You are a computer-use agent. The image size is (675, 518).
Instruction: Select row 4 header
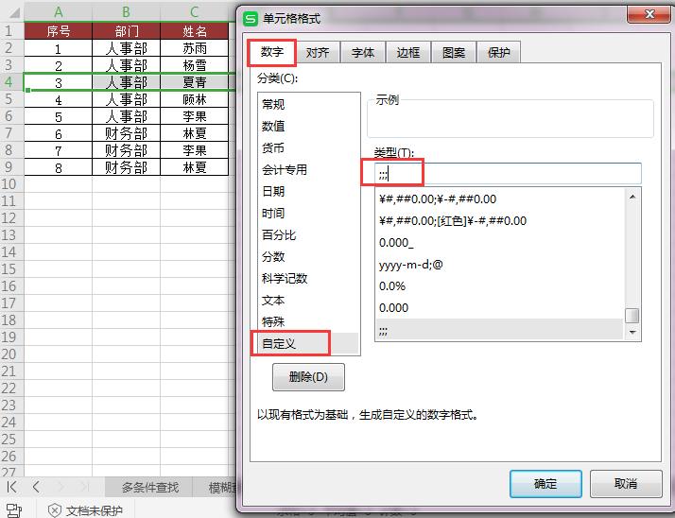12,82
